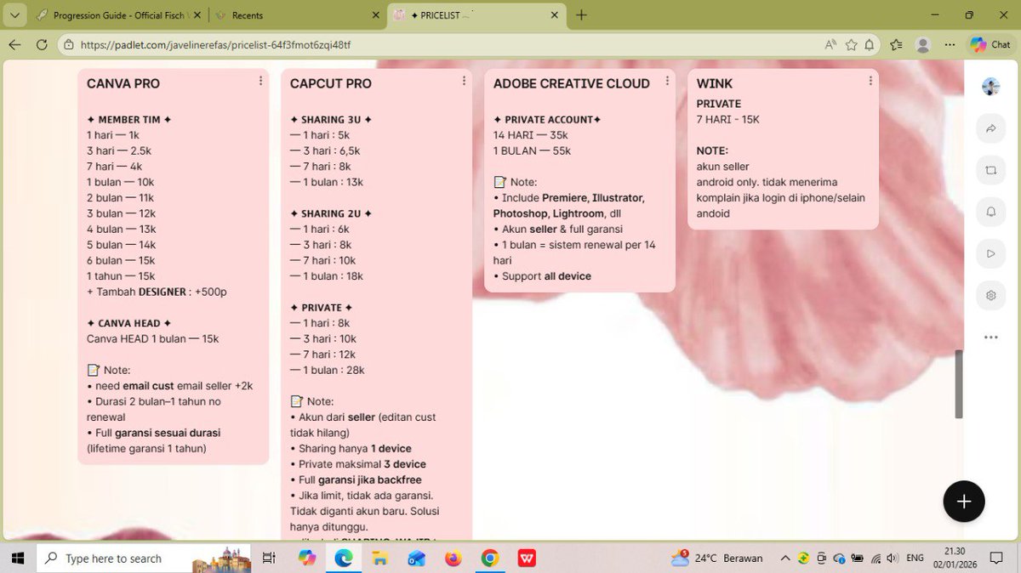Change the board layout using the format icon
The width and height of the screenshot is (1021, 573).
point(990,170)
